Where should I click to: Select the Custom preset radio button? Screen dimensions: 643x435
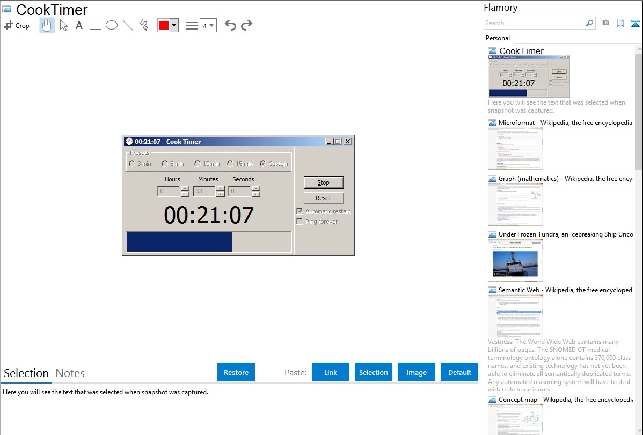coord(263,164)
